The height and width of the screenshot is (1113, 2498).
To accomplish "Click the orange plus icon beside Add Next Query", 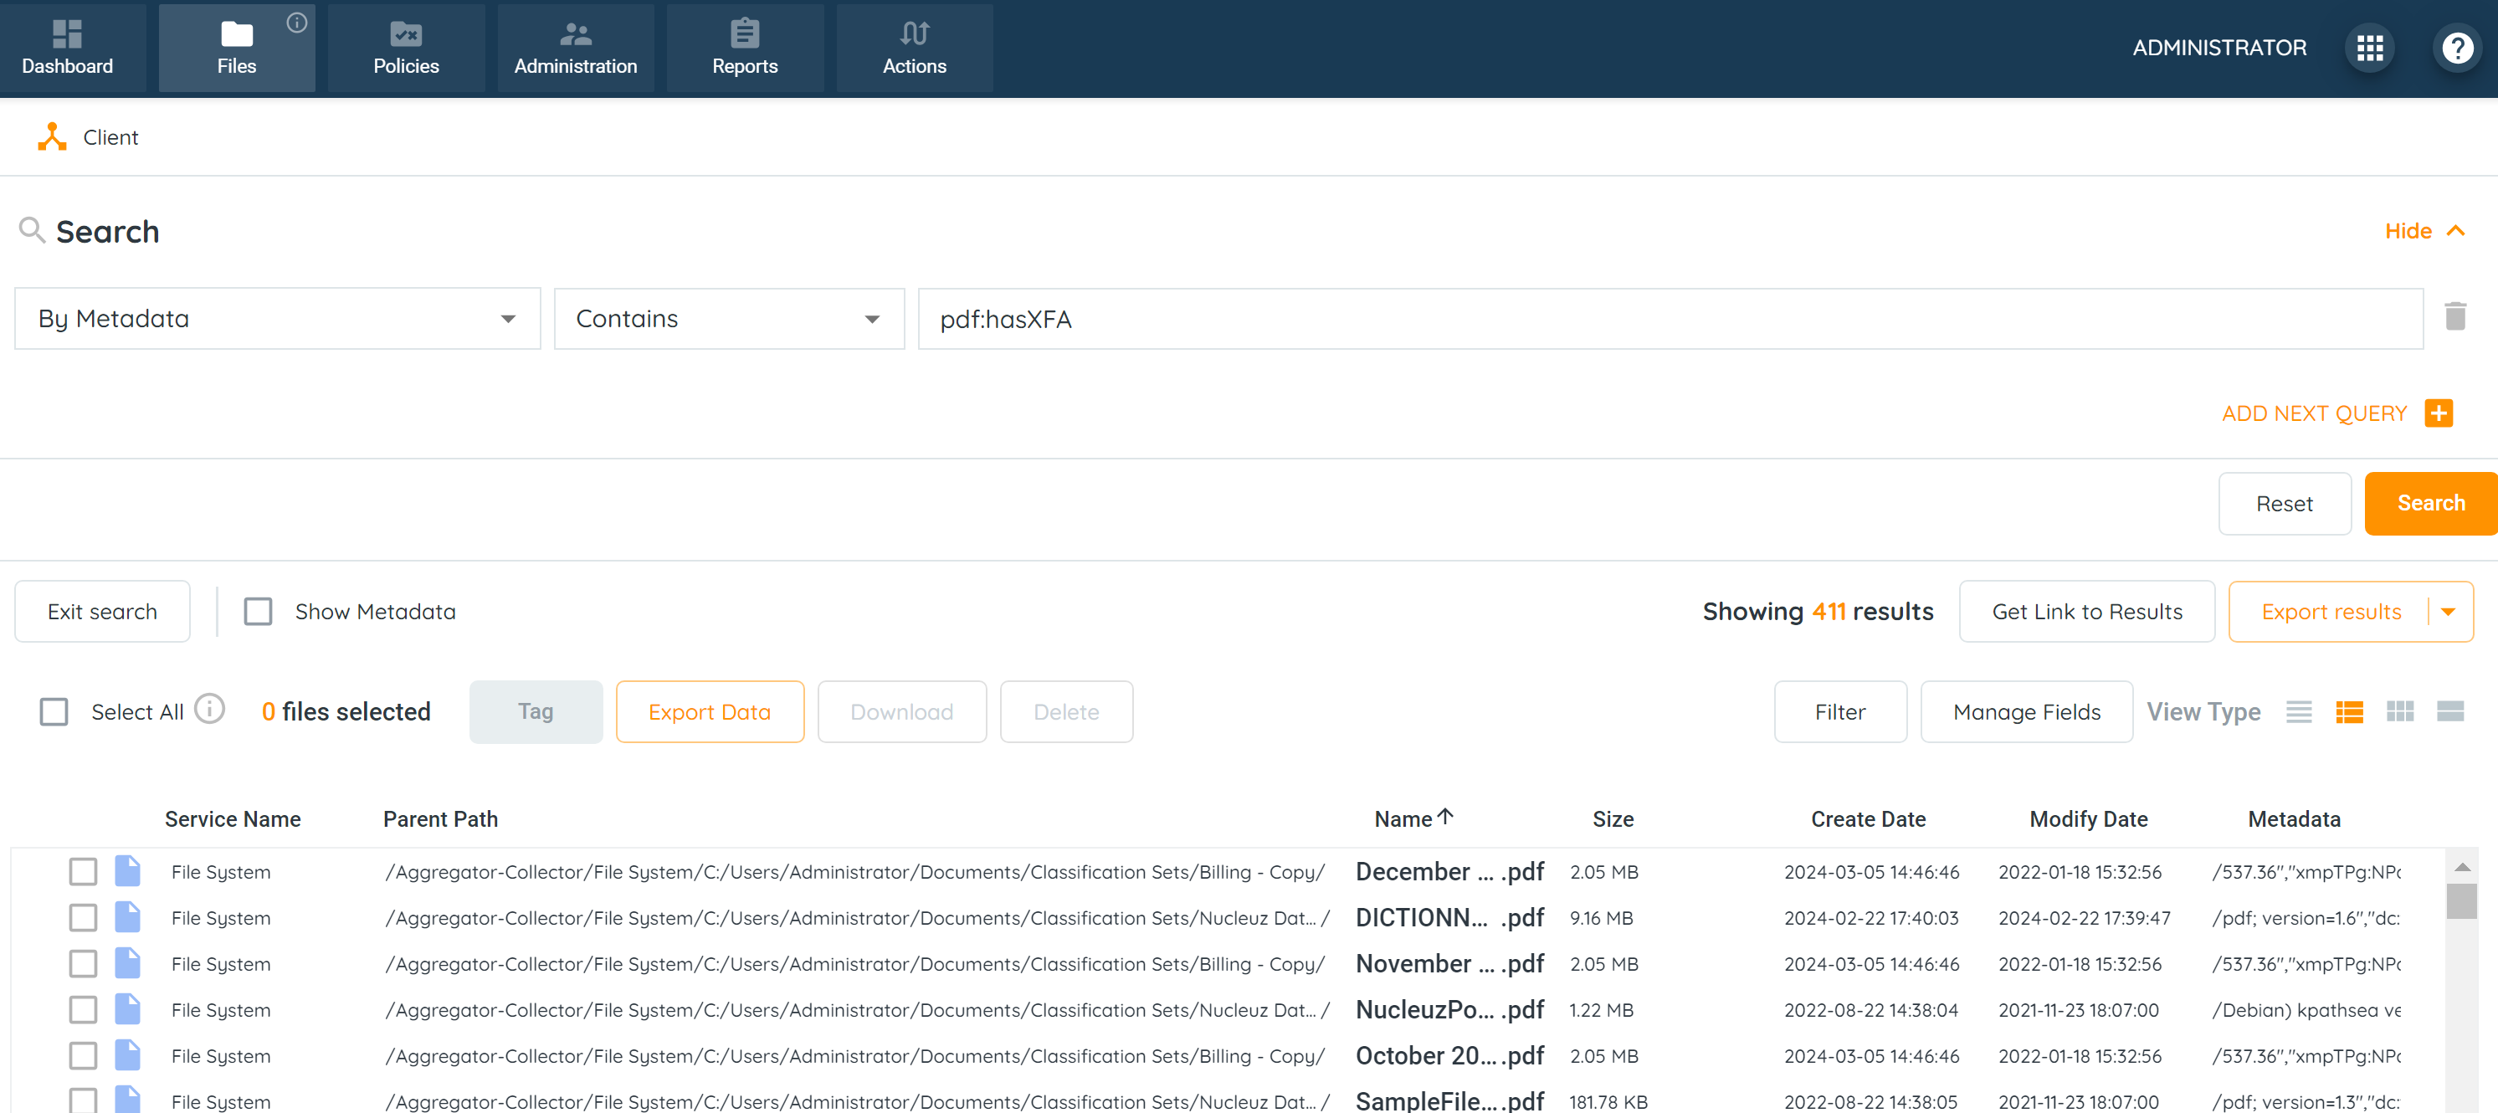I will 2438,413.
